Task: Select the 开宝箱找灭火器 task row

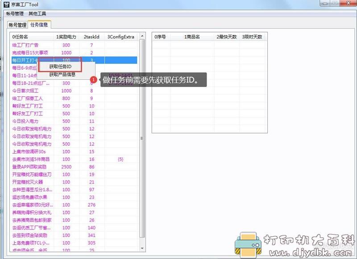Action: tap(74, 182)
